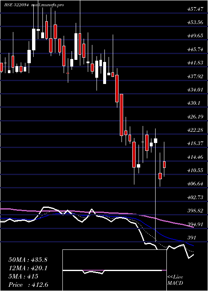Click the 430.1 price axis label

pos(193,103)
